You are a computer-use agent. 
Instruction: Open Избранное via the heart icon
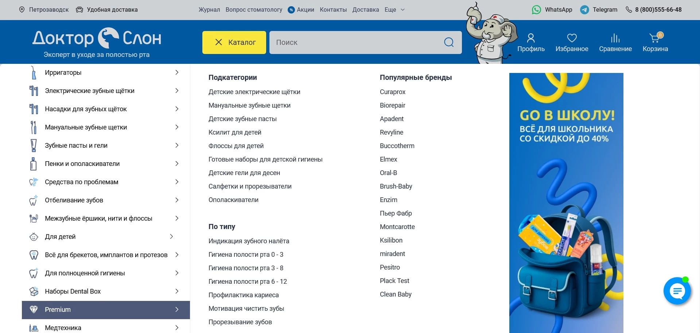pos(571,38)
